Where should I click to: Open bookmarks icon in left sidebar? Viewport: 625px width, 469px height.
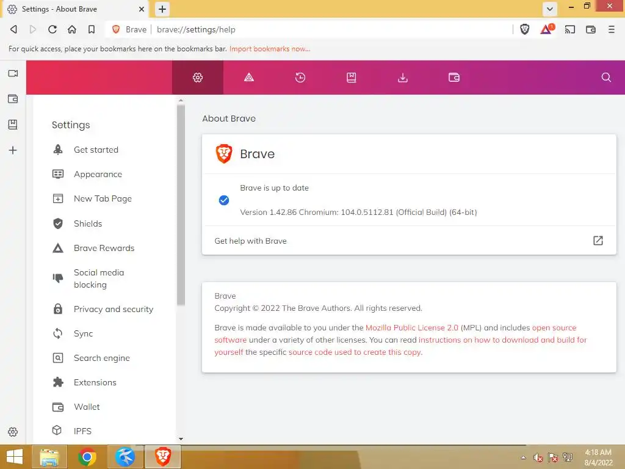[x=13, y=125]
